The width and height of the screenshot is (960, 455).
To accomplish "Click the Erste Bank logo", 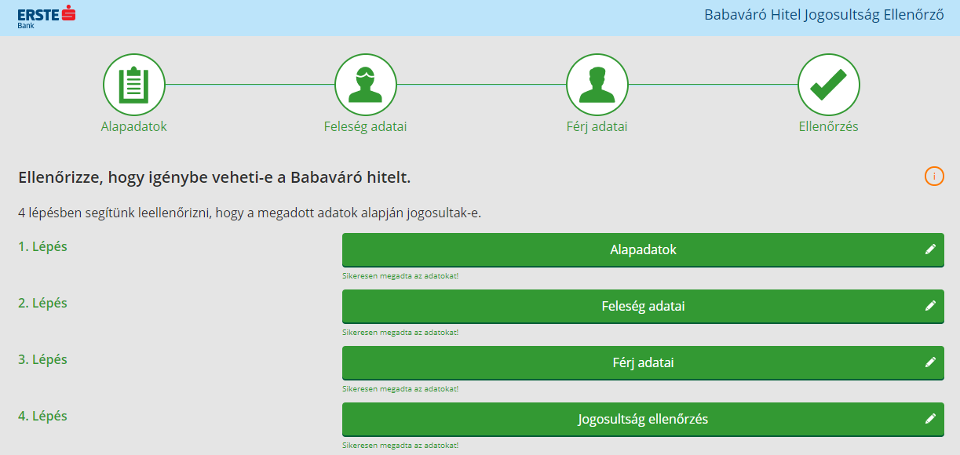I will (46, 16).
